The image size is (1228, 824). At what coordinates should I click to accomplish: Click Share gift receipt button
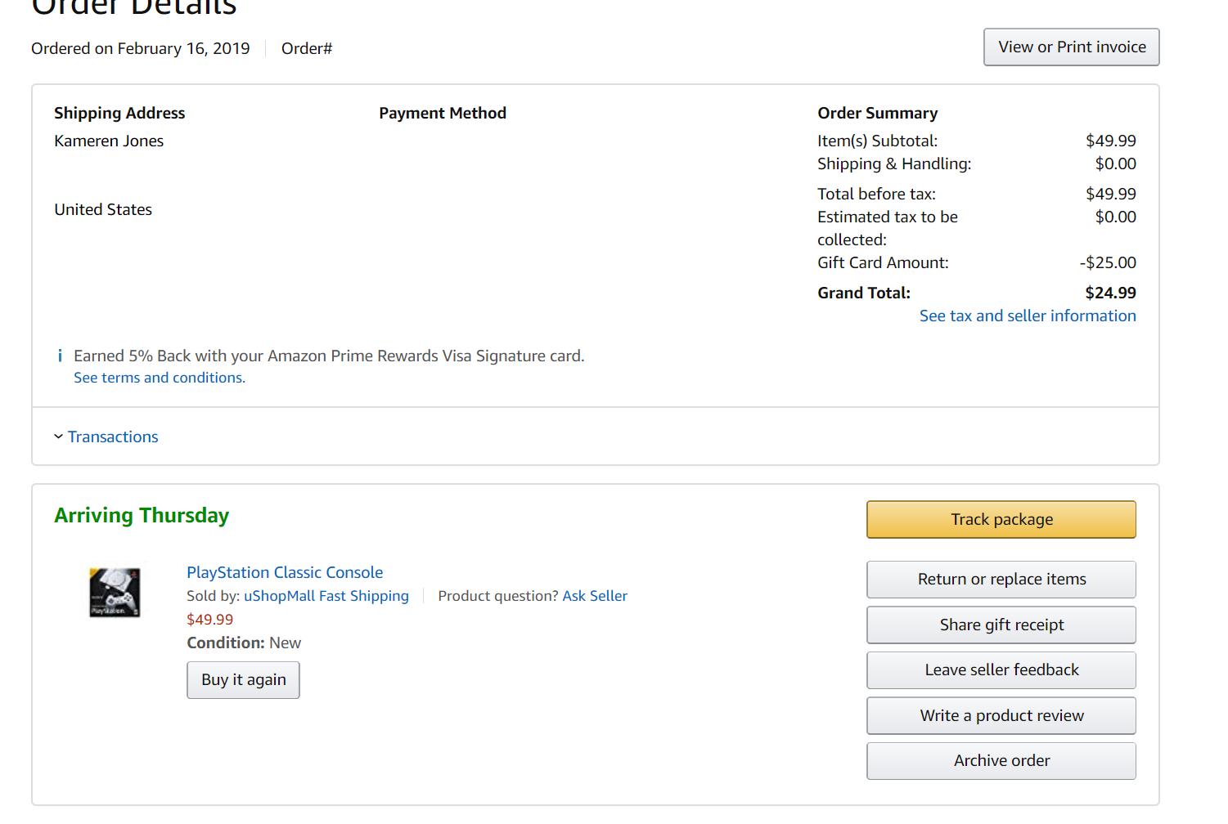(1001, 625)
